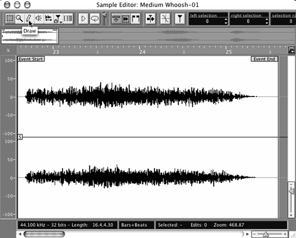Image resolution: width=296 pixels, height=238 pixels.
Task: Click the horizontal scrollbar thumb
Action: click(44, 234)
